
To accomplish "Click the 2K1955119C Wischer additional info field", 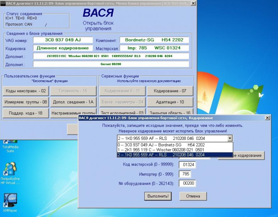I will point(111,56).
